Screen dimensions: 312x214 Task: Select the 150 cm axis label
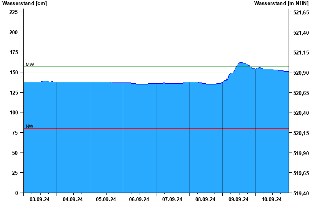[x=14, y=72]
